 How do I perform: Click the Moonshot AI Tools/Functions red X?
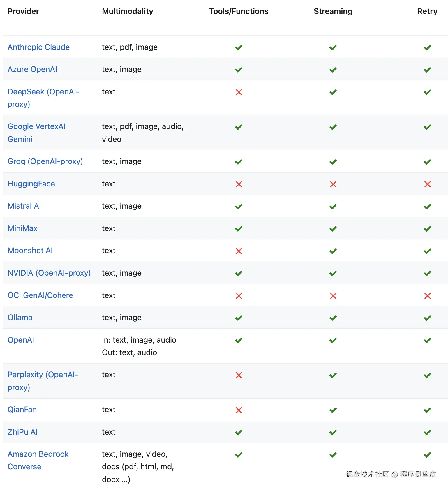click(x=239, y=251)
